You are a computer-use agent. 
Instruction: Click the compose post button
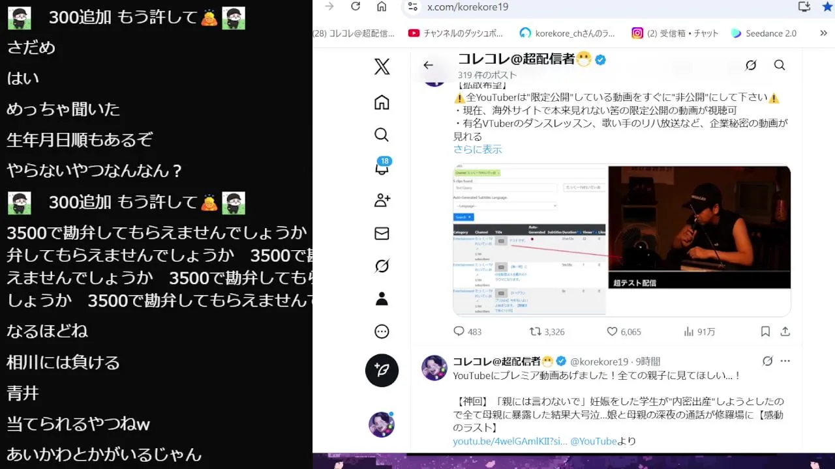382,371
